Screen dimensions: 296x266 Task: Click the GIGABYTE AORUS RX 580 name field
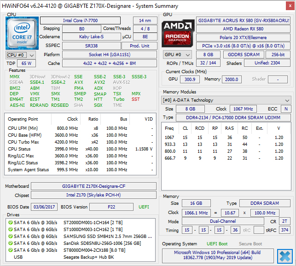(x=243, y=20)
